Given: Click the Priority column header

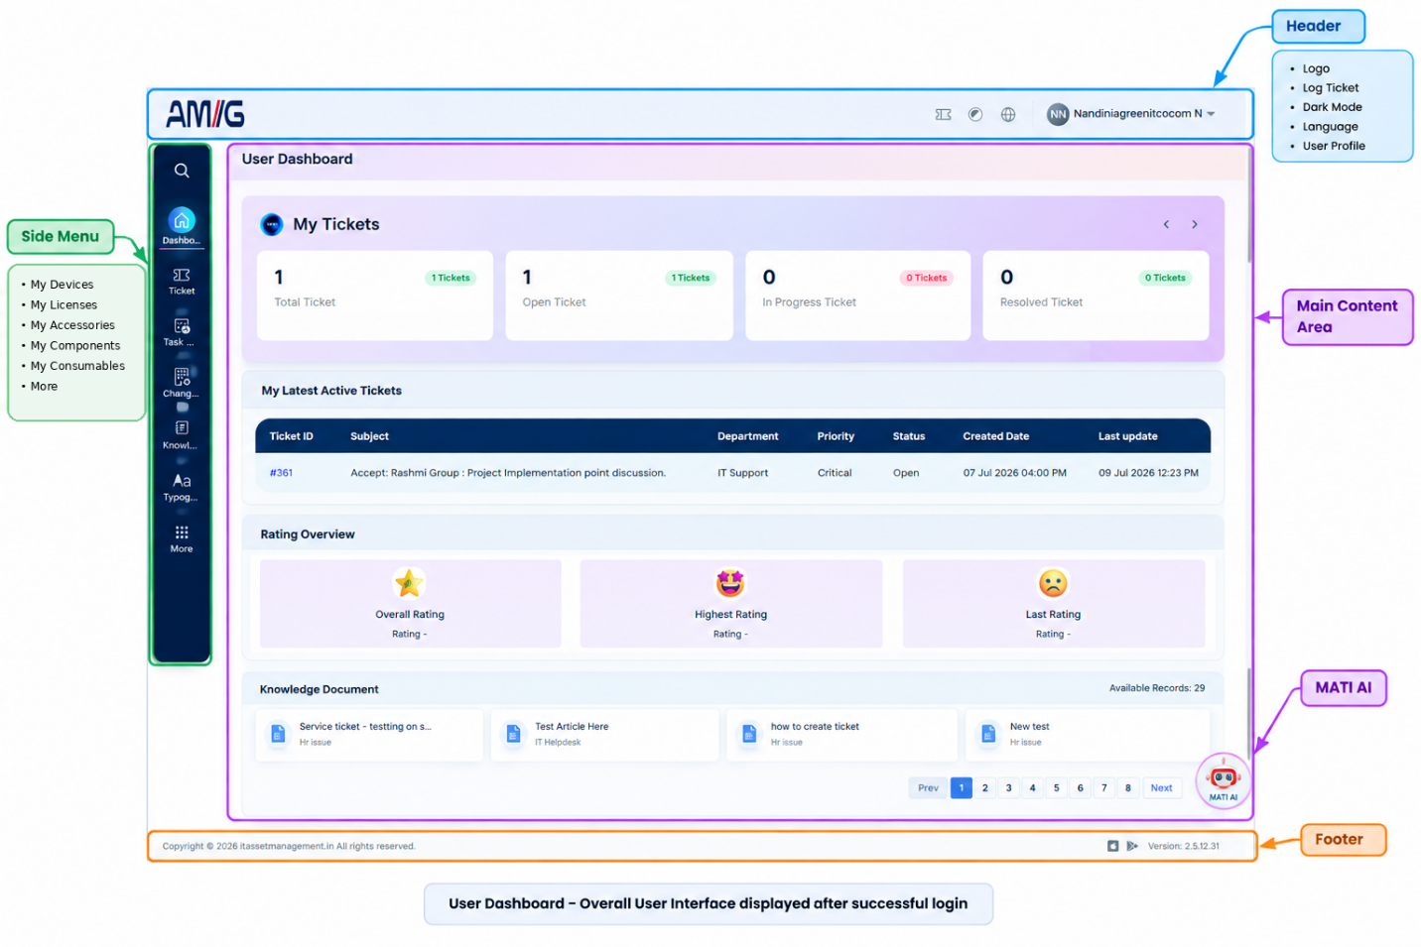Looking at the screenshot, I should pos(836,436).
